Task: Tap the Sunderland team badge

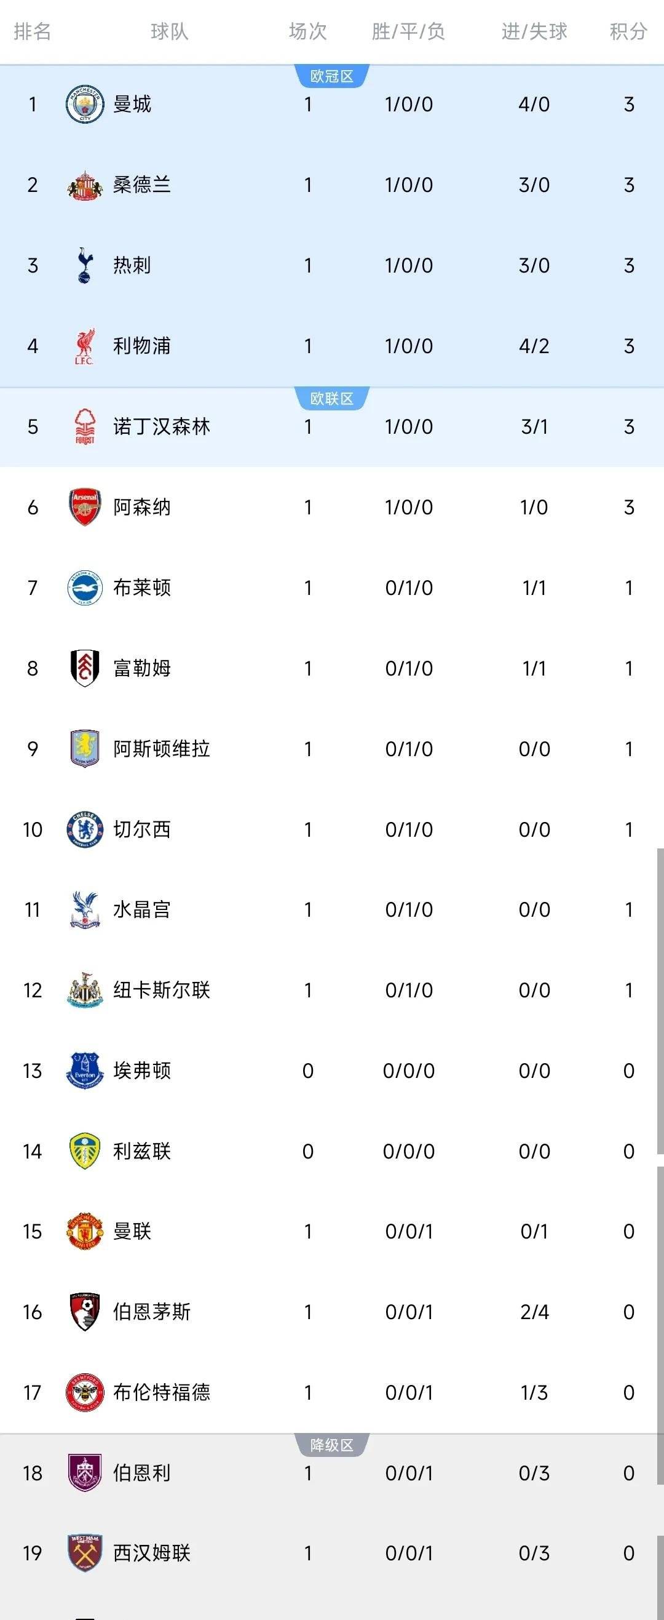Action: (85, 185)
